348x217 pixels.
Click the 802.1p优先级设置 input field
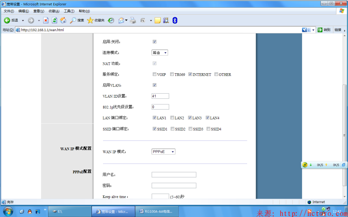160,107
